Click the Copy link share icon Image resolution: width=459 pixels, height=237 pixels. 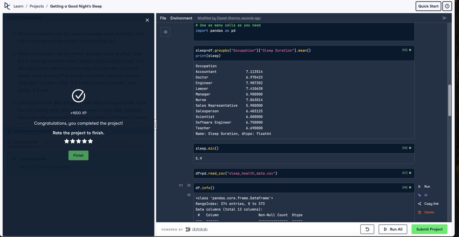point(420,204)
